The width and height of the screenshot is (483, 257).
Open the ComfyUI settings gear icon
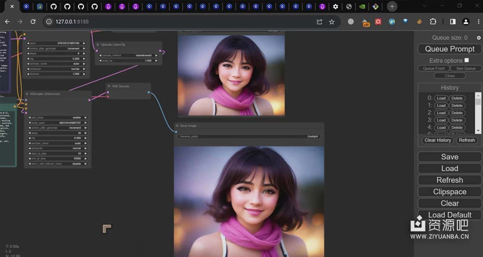point(478,38)
